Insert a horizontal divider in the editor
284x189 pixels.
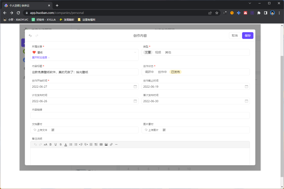pos(116,144)
